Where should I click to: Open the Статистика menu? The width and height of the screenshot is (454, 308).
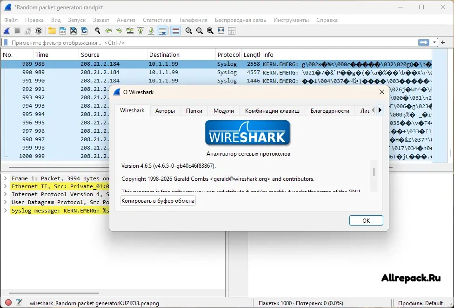tap(157, 20)
